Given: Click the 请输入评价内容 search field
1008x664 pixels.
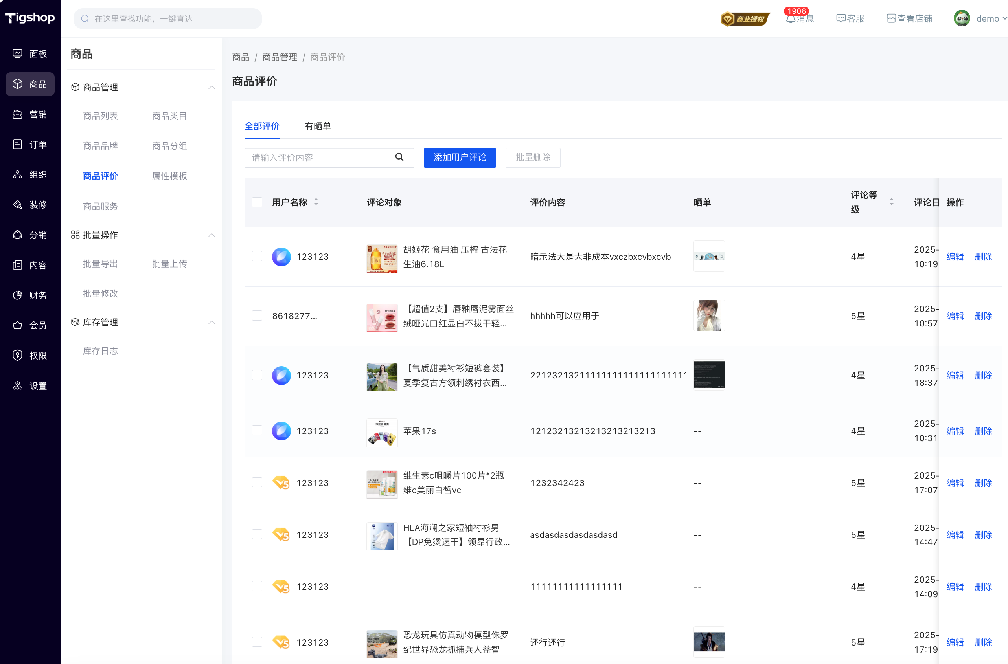Looking at the screenshot, I should pyautogui.click(x=314, y=158).
